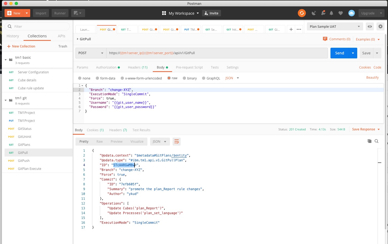Select the GraphQL body type

coord(204,78)
